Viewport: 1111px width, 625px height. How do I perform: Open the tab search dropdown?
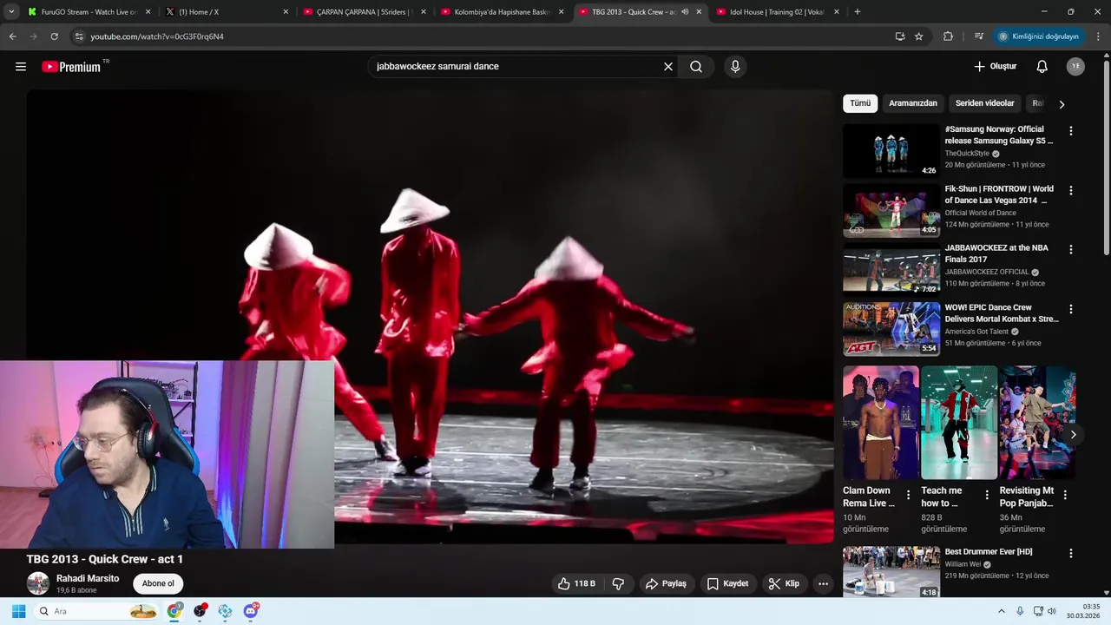11,12
